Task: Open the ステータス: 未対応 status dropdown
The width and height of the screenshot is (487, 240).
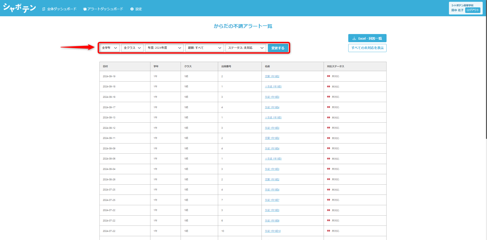Action: pyautogui.click(x=246, y=48)
